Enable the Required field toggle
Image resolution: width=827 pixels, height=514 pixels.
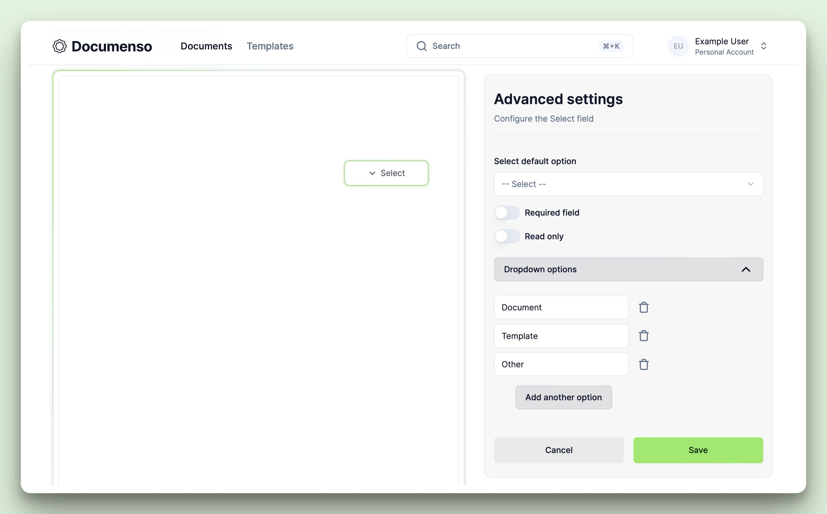[x=507, y=213]
